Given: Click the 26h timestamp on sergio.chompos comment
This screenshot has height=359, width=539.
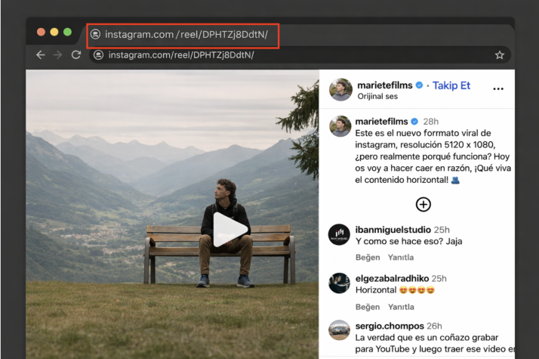Looking at the screenshot, I should coord(434,326).
